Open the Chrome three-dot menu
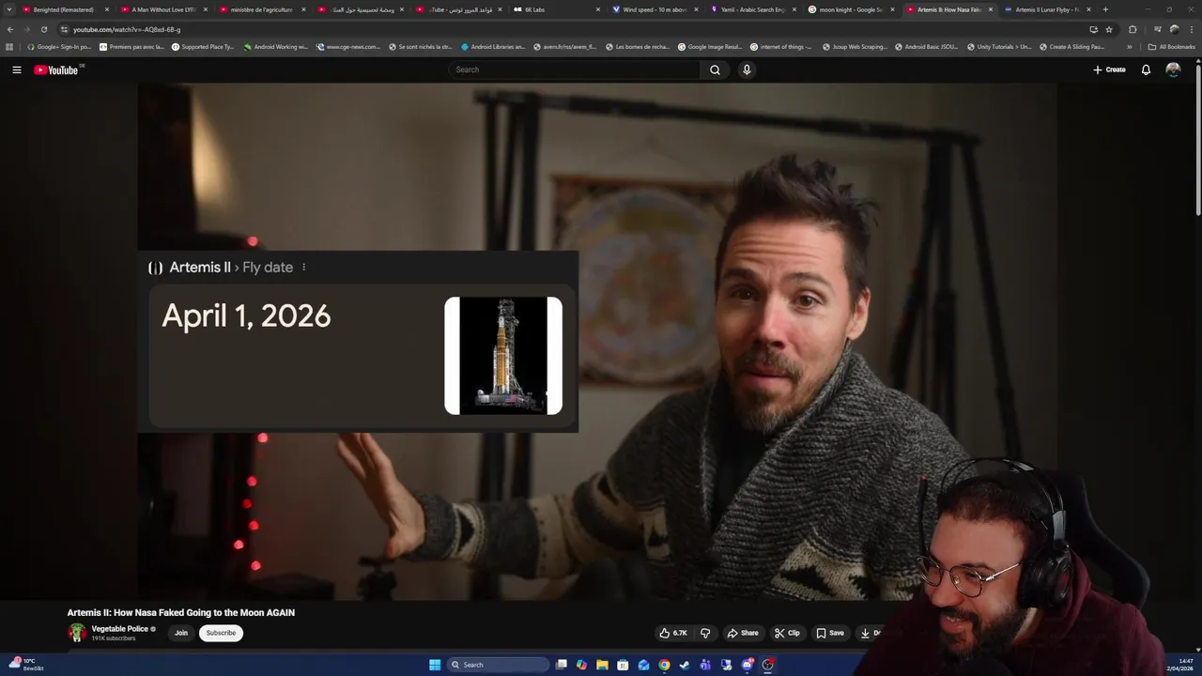 1192,29
